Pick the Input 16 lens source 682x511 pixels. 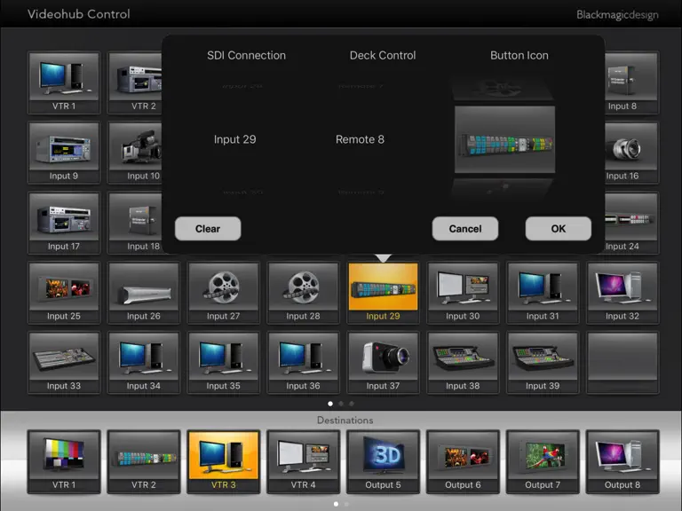pos(631,153)
